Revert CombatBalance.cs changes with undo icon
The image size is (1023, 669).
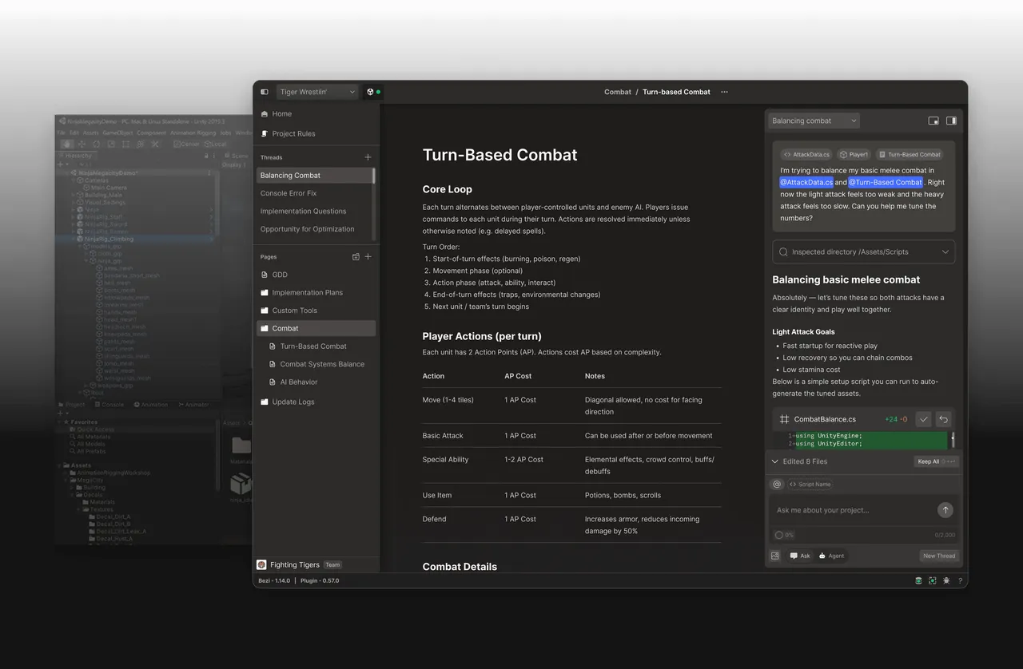click(x=943, y=419)
